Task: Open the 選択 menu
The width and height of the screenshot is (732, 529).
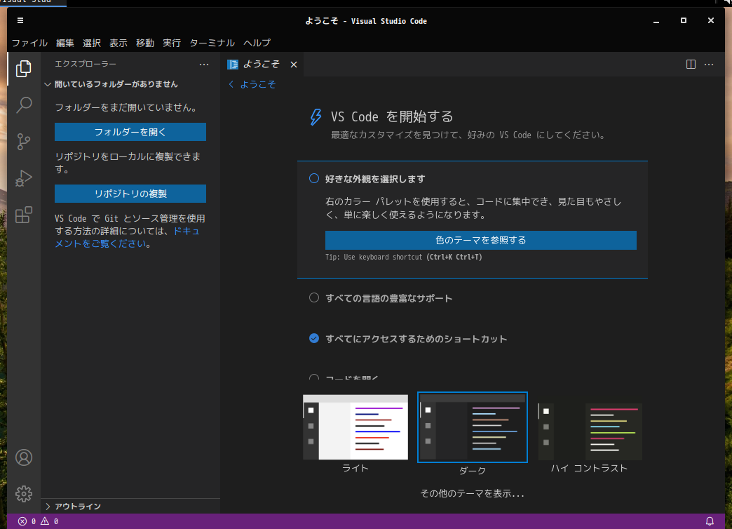Action: 91,43
